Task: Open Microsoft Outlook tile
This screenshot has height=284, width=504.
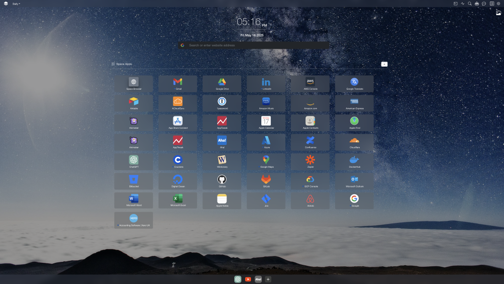Action: point(354,181)
